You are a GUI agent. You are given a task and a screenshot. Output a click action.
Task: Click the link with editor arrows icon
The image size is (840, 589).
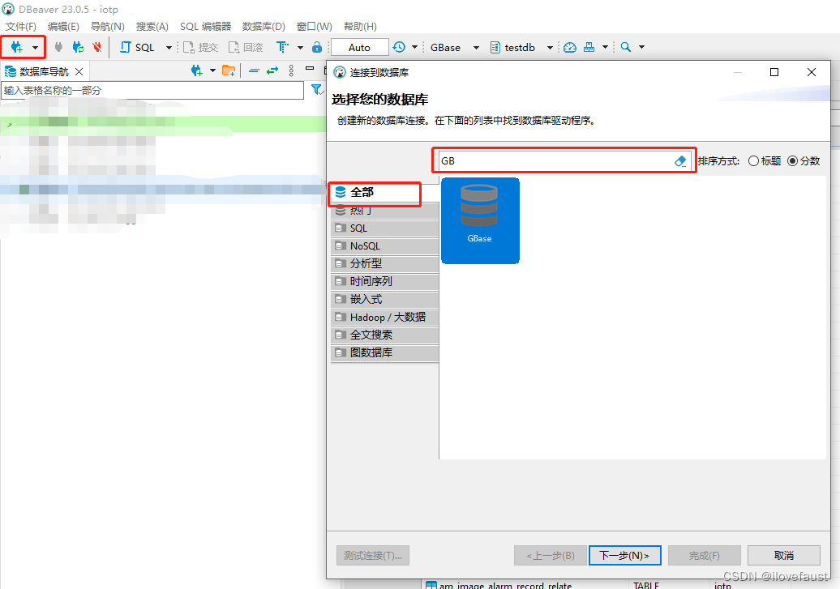point(272,70)
